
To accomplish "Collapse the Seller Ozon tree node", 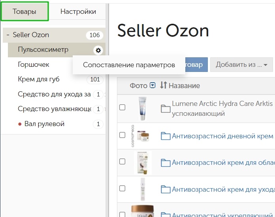I will click(8, 35).
